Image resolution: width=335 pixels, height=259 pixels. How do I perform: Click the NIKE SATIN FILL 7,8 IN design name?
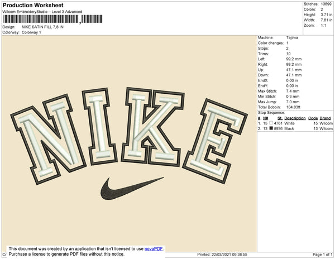pos(42,27)
